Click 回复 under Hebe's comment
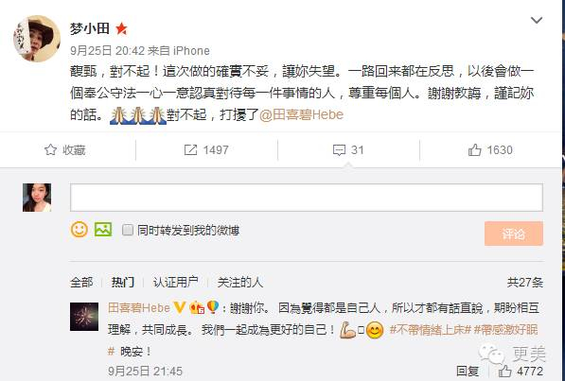565x381 pixels. [468, 371]
